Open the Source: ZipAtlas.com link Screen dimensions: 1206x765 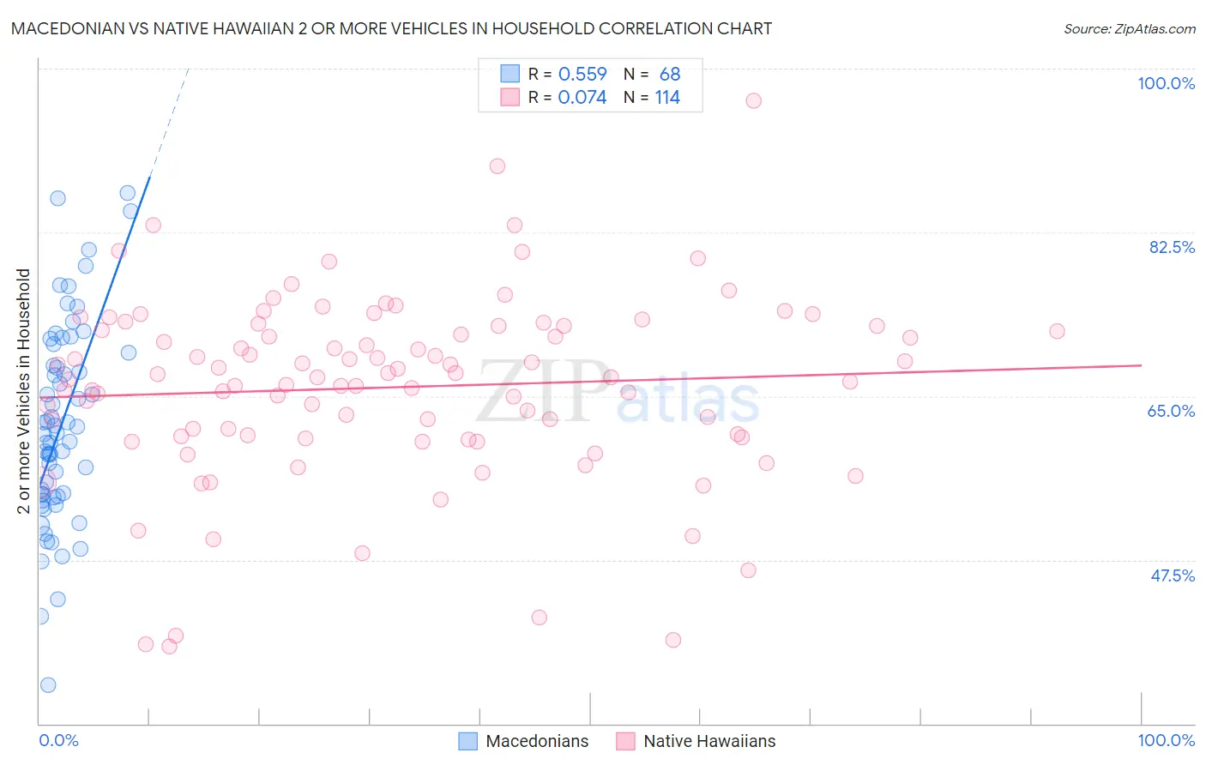click(1130, 28)
